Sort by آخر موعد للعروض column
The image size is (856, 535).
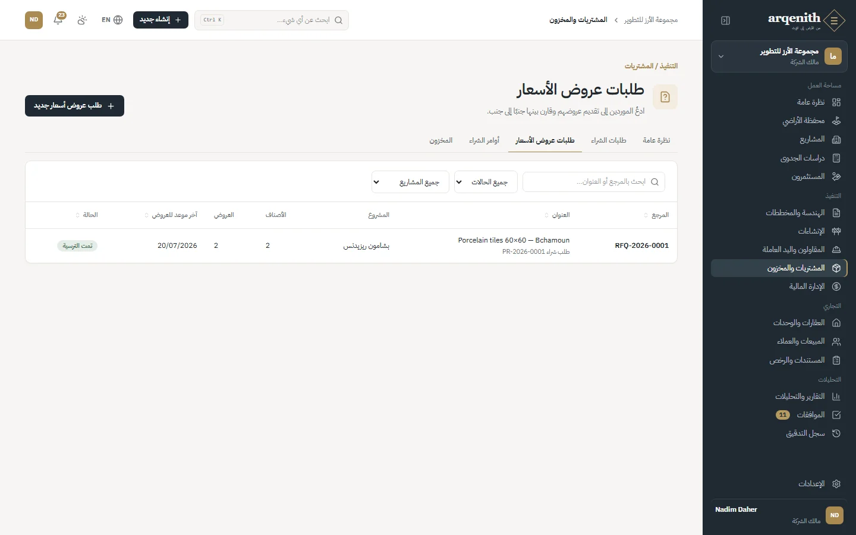click(171, 215)
